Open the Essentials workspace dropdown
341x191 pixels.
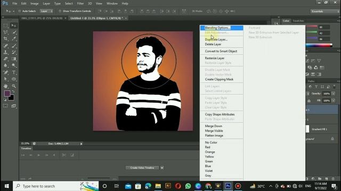click(325, 11)
